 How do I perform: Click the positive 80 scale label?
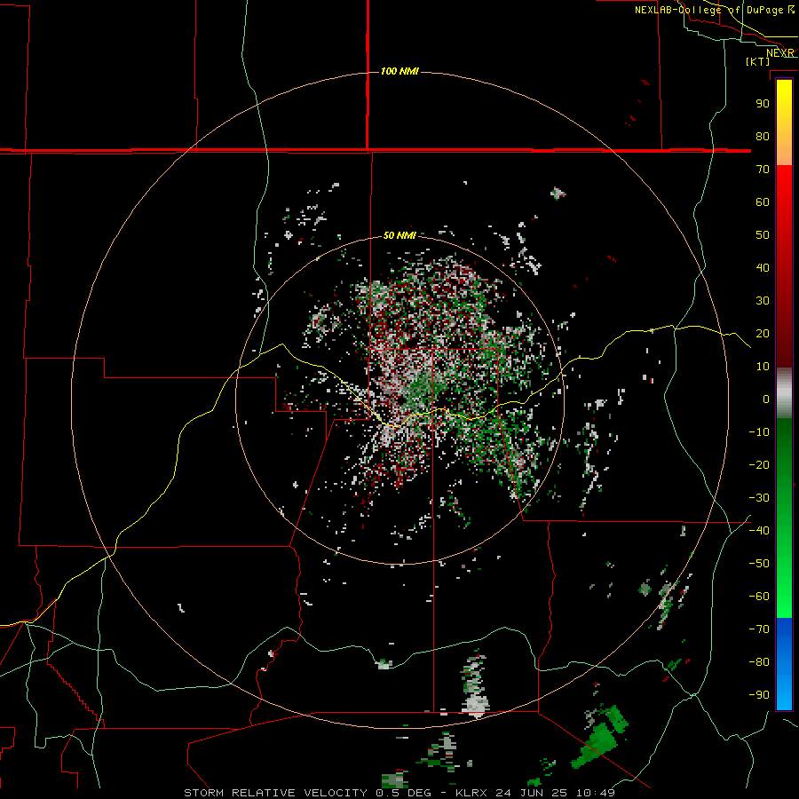[x=763, y=136]
